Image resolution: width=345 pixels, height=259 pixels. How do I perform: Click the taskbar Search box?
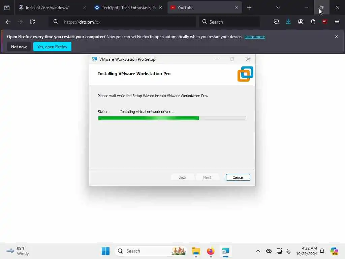pyautogui.click(x=151, y=251)
